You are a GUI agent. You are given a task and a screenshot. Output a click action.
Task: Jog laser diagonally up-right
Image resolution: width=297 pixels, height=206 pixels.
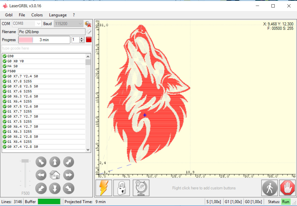[x=69, y=162]
